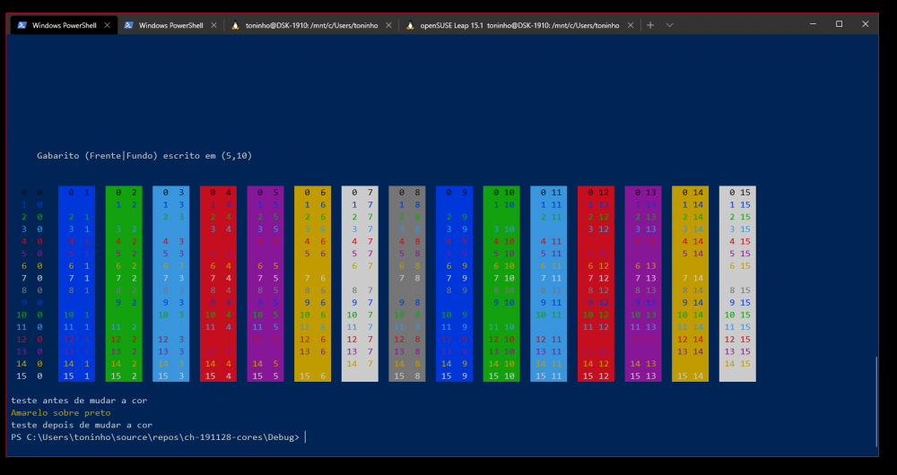The width and height of the screenshot is (897, 475).
Task: Click 'teste depois de mudar a cor' line
Action: [x=82, y=425]
